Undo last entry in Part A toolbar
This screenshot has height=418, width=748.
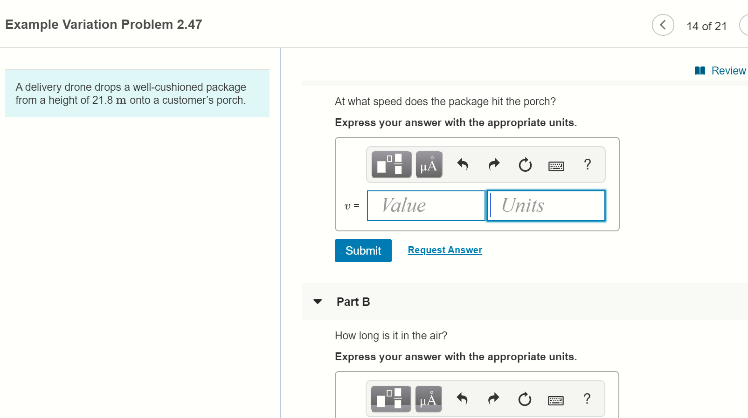pos(463,164)
